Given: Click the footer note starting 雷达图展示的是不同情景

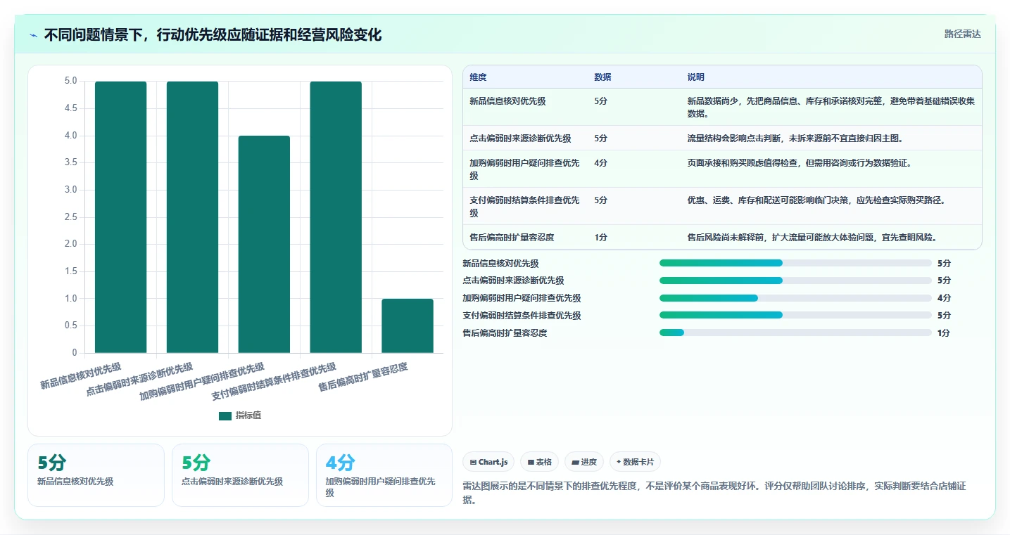Looking at the screenshot, I should coord(714,494).
